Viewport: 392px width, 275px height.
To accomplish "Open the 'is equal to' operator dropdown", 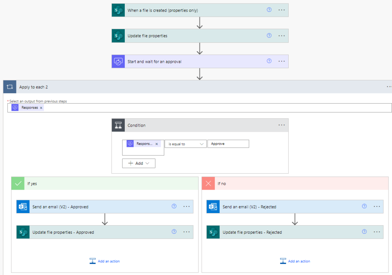I will (186, 144).
